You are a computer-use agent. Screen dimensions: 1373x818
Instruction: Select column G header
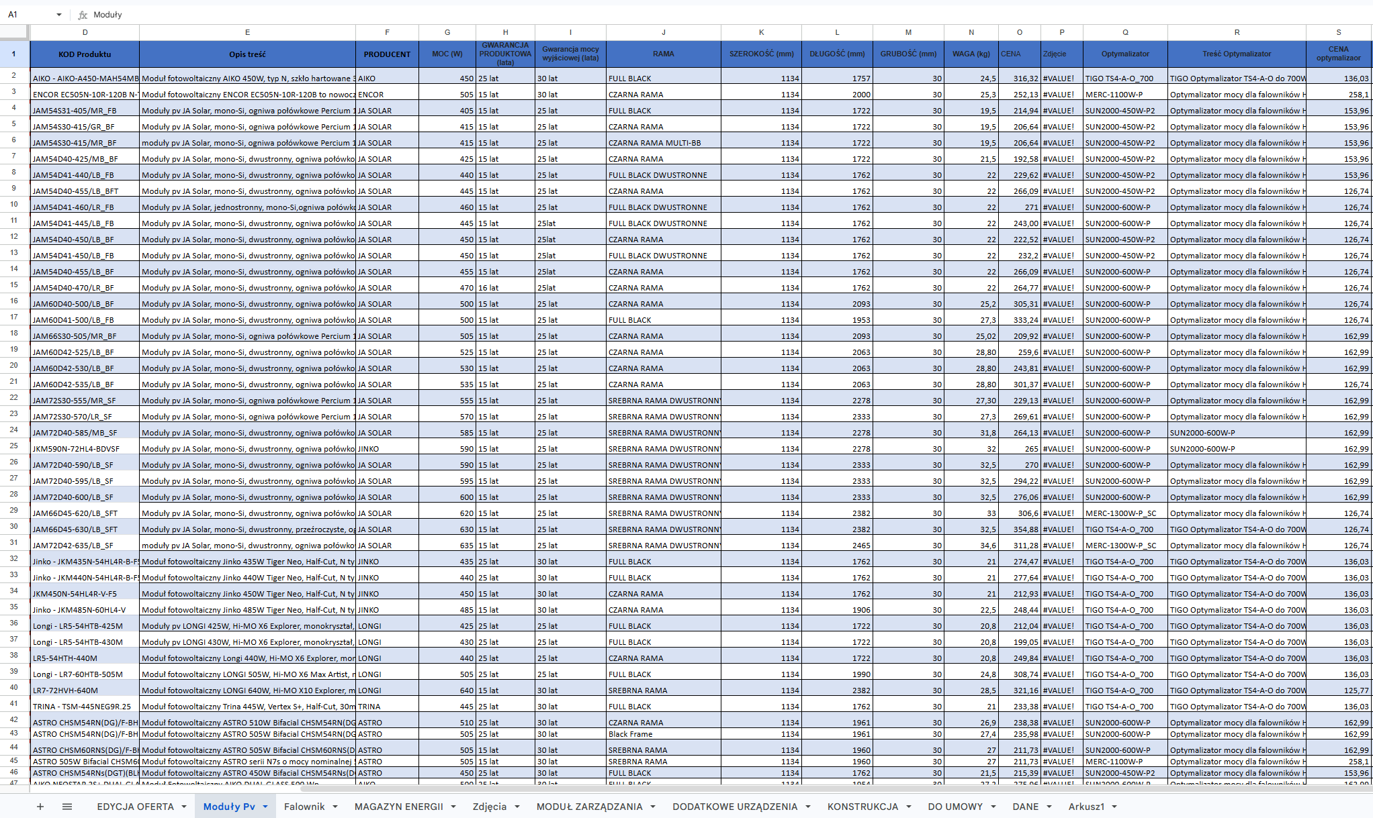click(x=447, y=32)
